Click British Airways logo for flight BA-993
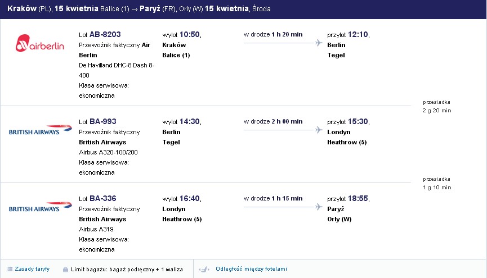This screenshot has width=487, height=278. [41, 130]
